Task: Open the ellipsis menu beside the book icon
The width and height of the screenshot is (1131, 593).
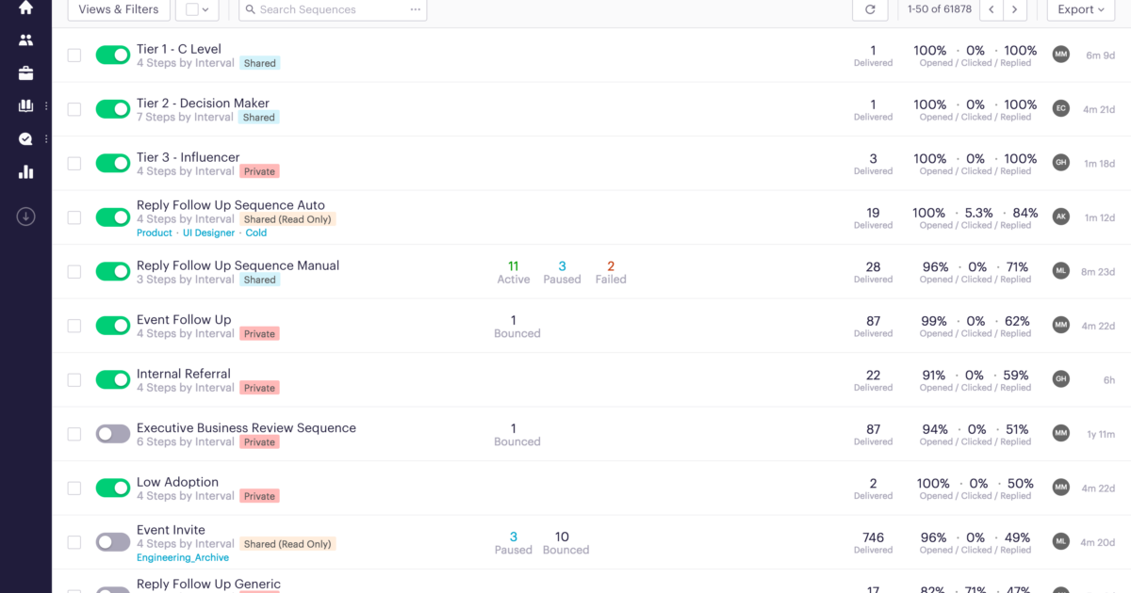Action: [44, 105]
